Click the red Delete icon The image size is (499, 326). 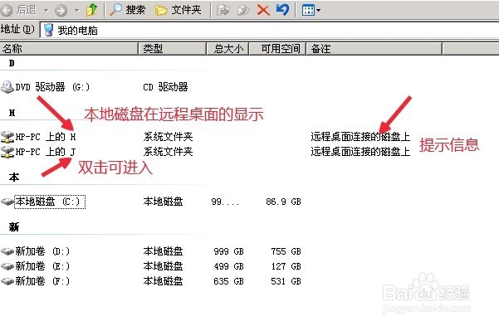tap(263, 10)
